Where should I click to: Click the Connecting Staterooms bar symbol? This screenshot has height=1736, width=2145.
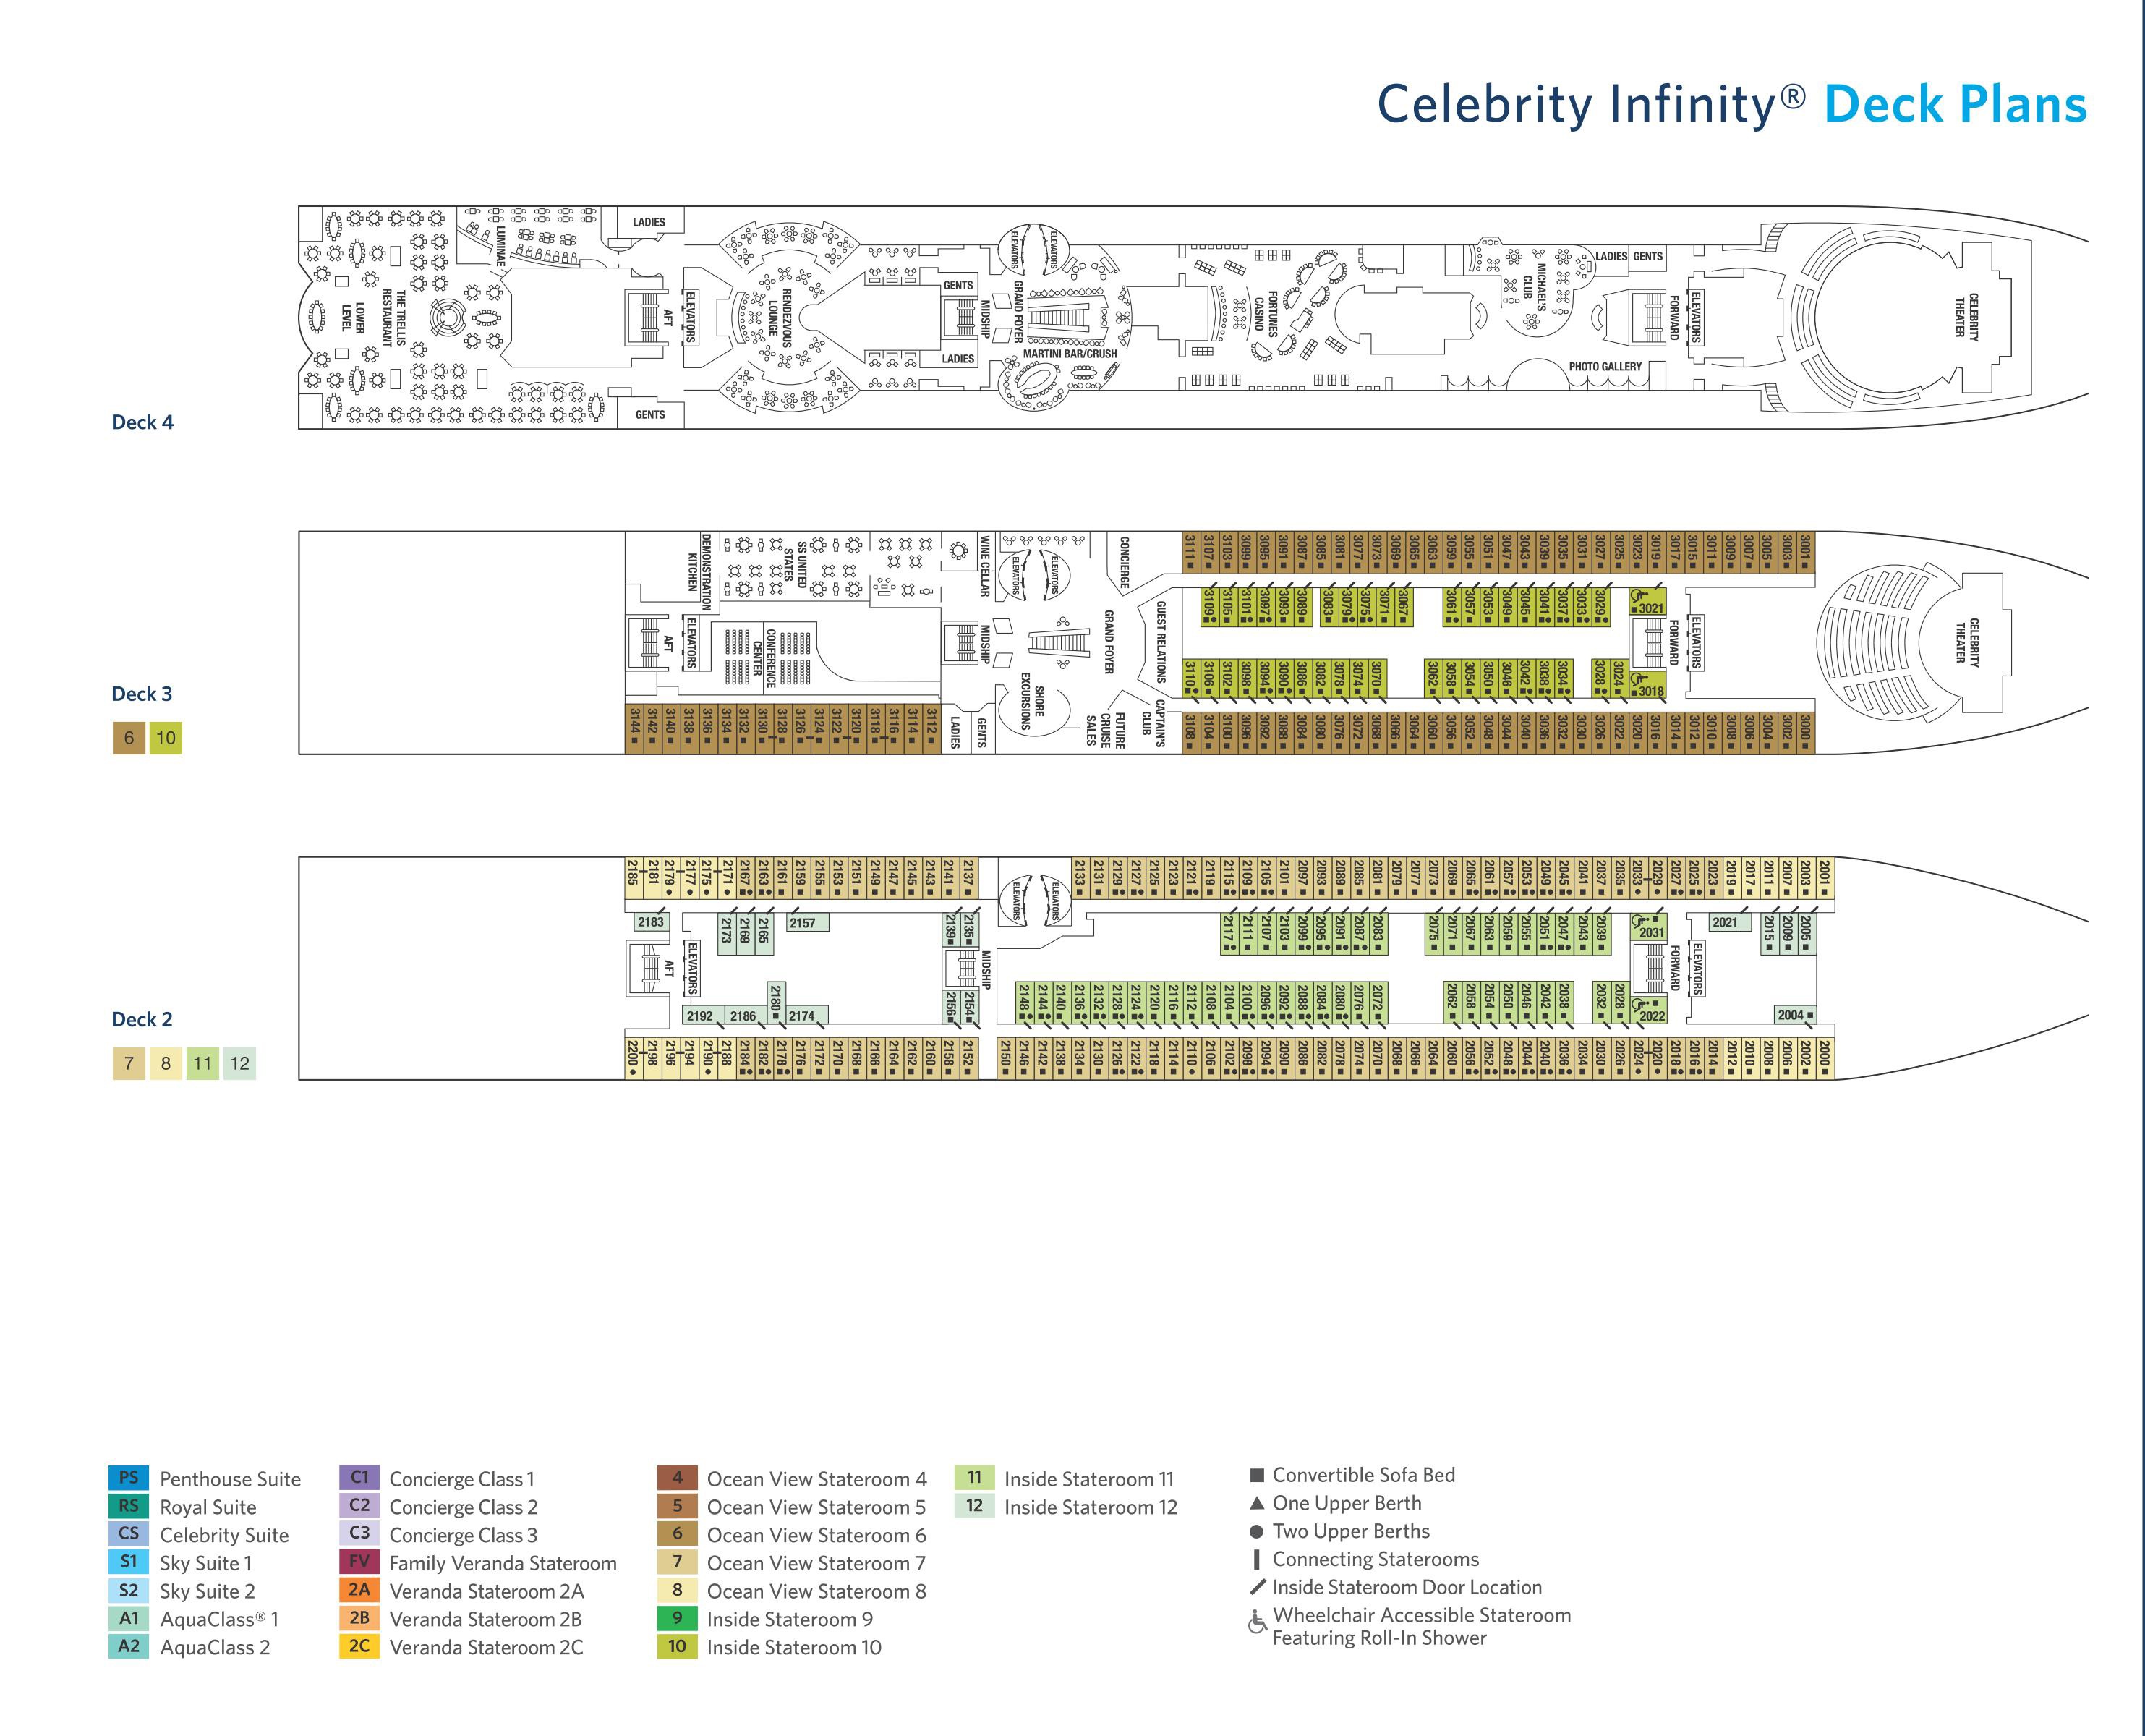click(x=1256, y=1559)
